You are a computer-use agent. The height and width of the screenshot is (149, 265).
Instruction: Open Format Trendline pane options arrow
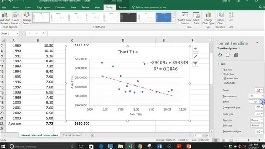click(x=257, y=43)
